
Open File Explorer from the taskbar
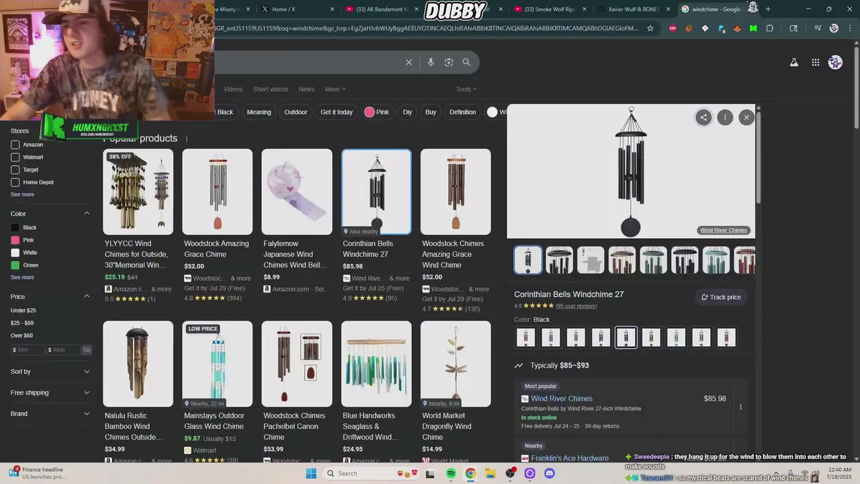[x=490, y=473]
